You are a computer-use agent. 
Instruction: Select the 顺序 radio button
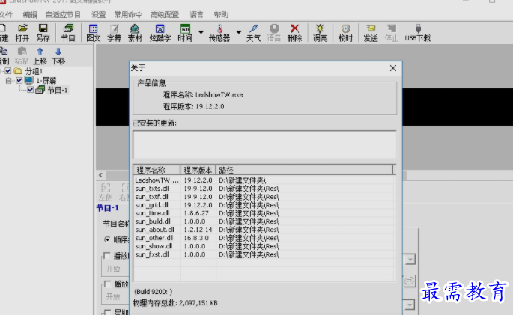click(107, 239)
